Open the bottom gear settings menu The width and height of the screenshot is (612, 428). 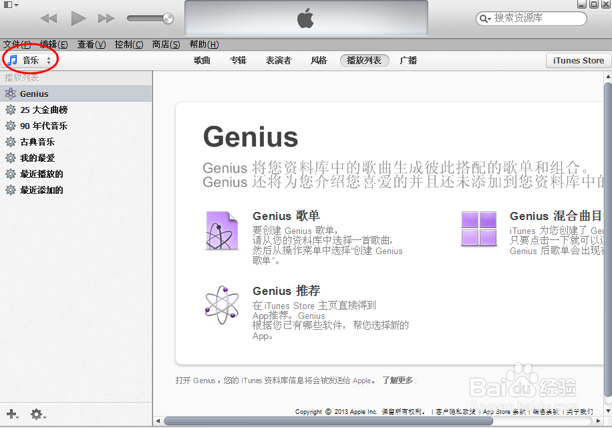[38, 414]
